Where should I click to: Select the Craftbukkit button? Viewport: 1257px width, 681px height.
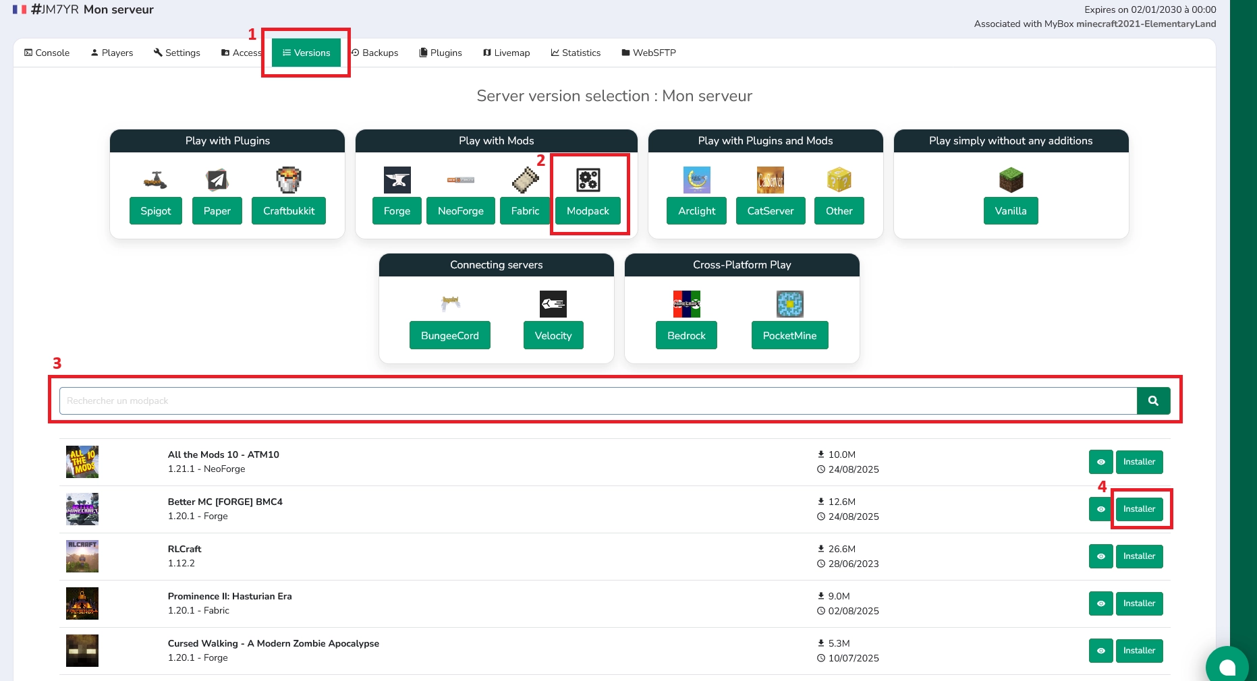tap(289, 211)
